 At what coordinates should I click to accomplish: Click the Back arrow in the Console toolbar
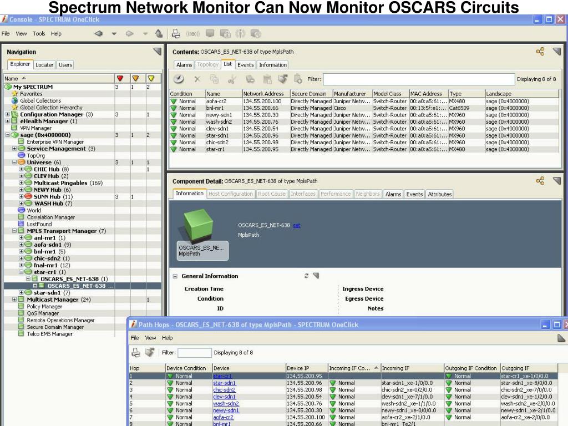(98, 34)
